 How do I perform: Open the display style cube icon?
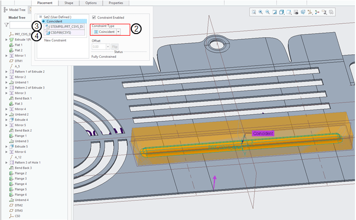[282, 12]
